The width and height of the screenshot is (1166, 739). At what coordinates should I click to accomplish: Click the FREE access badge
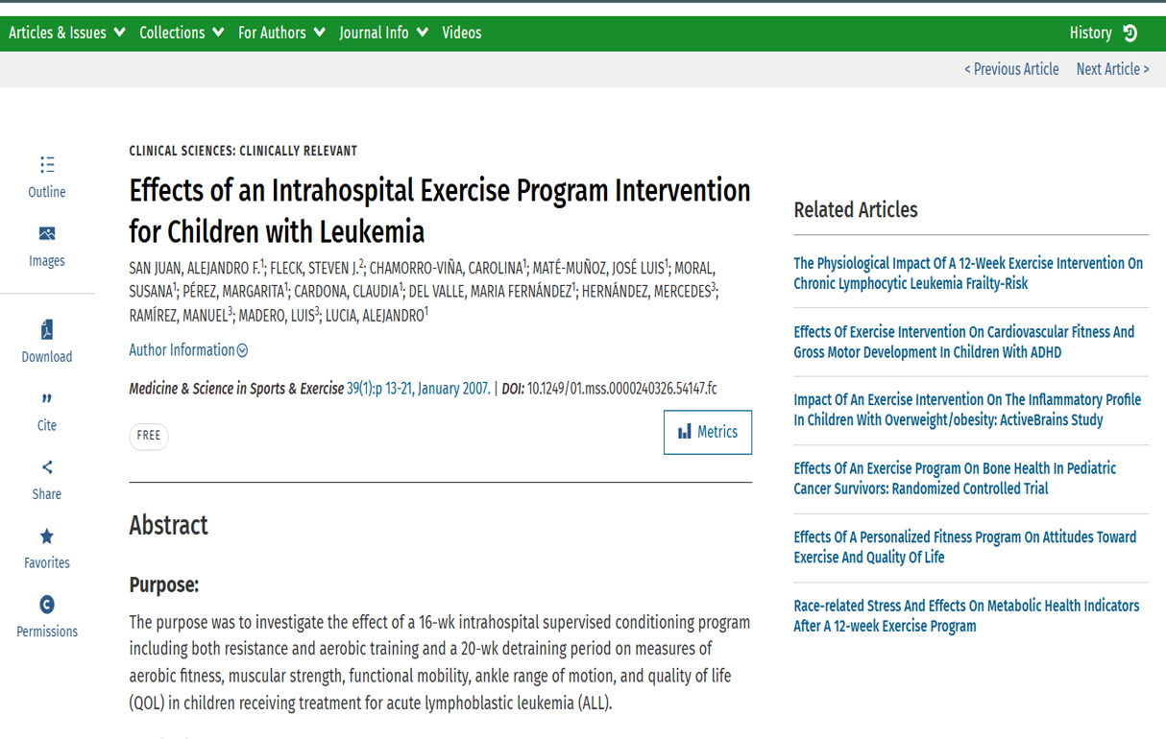pyautogui.click(x=149, y=436)
